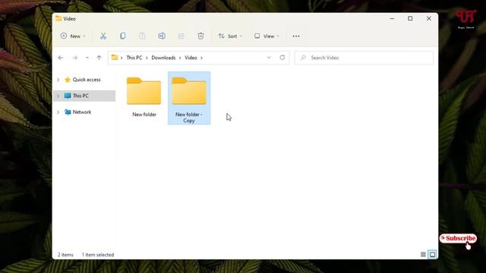Click the Rename icon in toolbar
The width and height of the screenshot is (486, 273).
[x=162, y=36]
